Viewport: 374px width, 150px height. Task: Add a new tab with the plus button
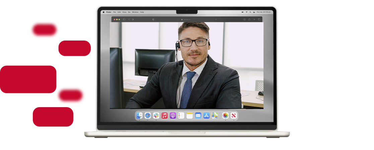(254, 19)
